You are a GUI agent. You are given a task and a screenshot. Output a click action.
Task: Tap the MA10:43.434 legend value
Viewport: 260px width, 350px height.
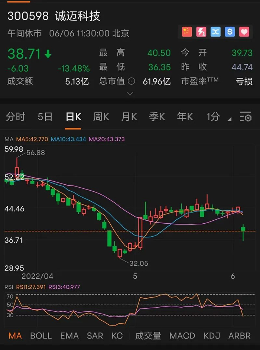tap(68, 139)
